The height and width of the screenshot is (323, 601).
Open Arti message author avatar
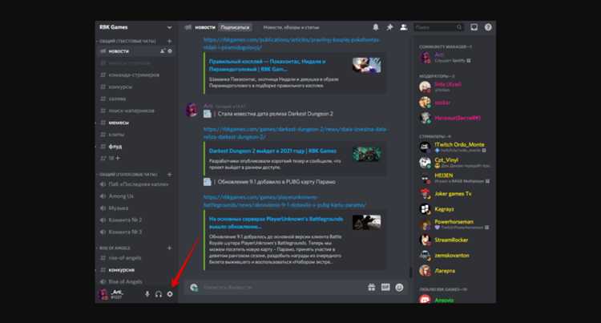click(x=192, y=110)
